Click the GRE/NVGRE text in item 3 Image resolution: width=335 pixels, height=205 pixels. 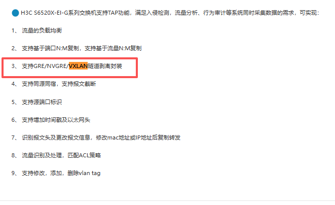coord(51,66)
